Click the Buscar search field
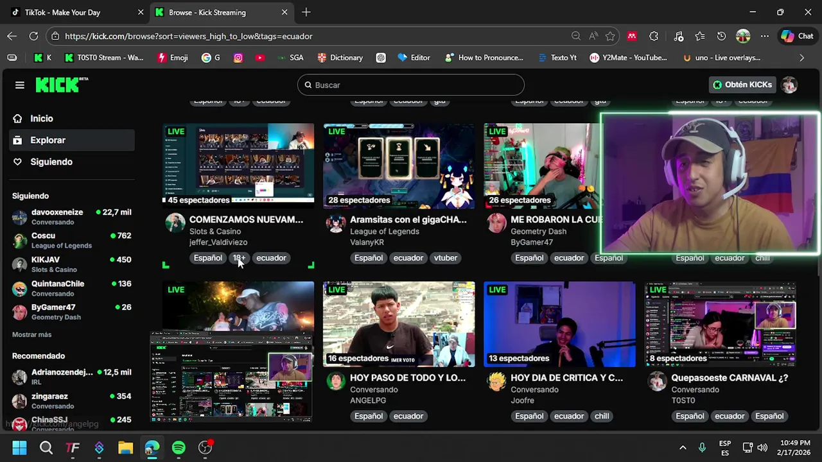The height and width of the screenshot is (462, 822). pos(411,85)
